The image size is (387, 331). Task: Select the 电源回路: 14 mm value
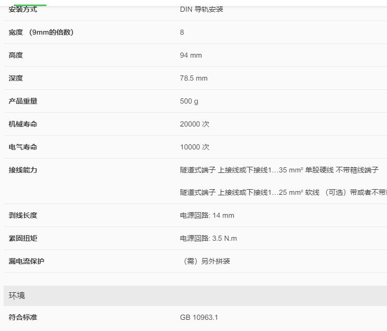[x=207, y=215]
